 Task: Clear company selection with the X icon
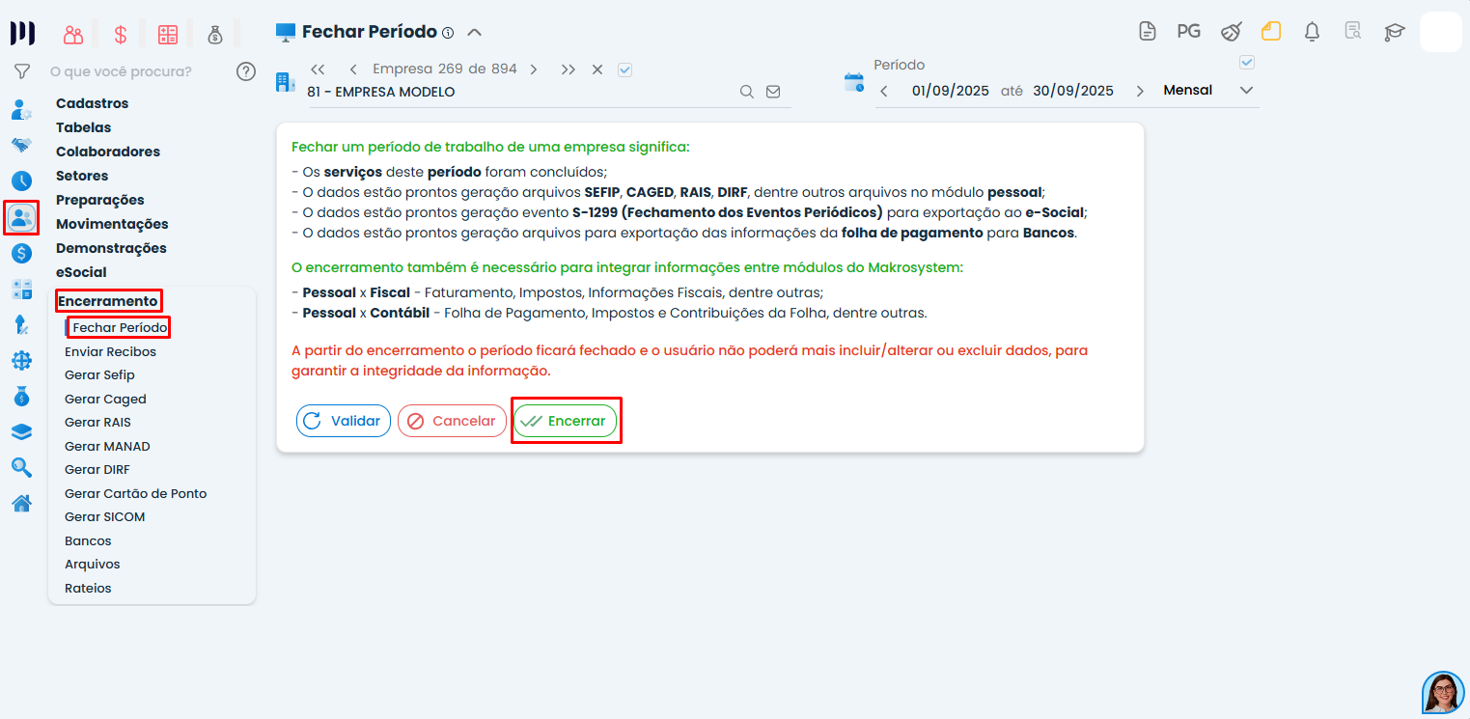(597, 69)
